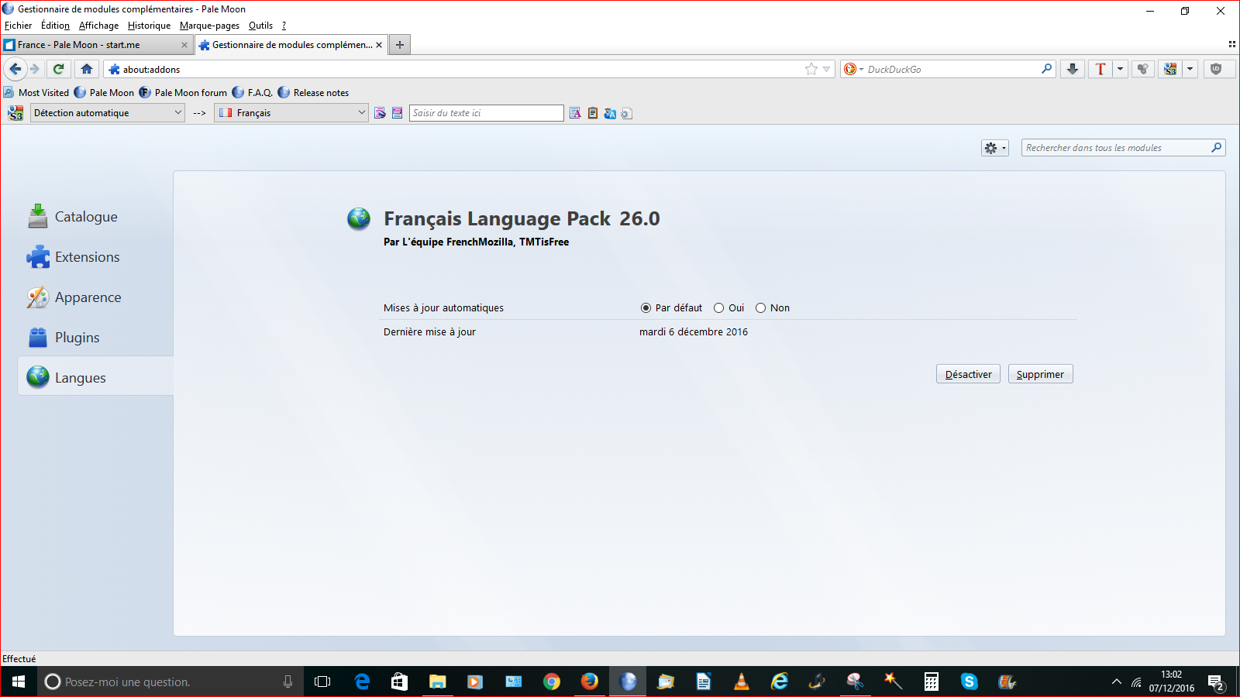Open the Détection automatique source language dropdown
1240x697 pixels.
pos(108,113)
